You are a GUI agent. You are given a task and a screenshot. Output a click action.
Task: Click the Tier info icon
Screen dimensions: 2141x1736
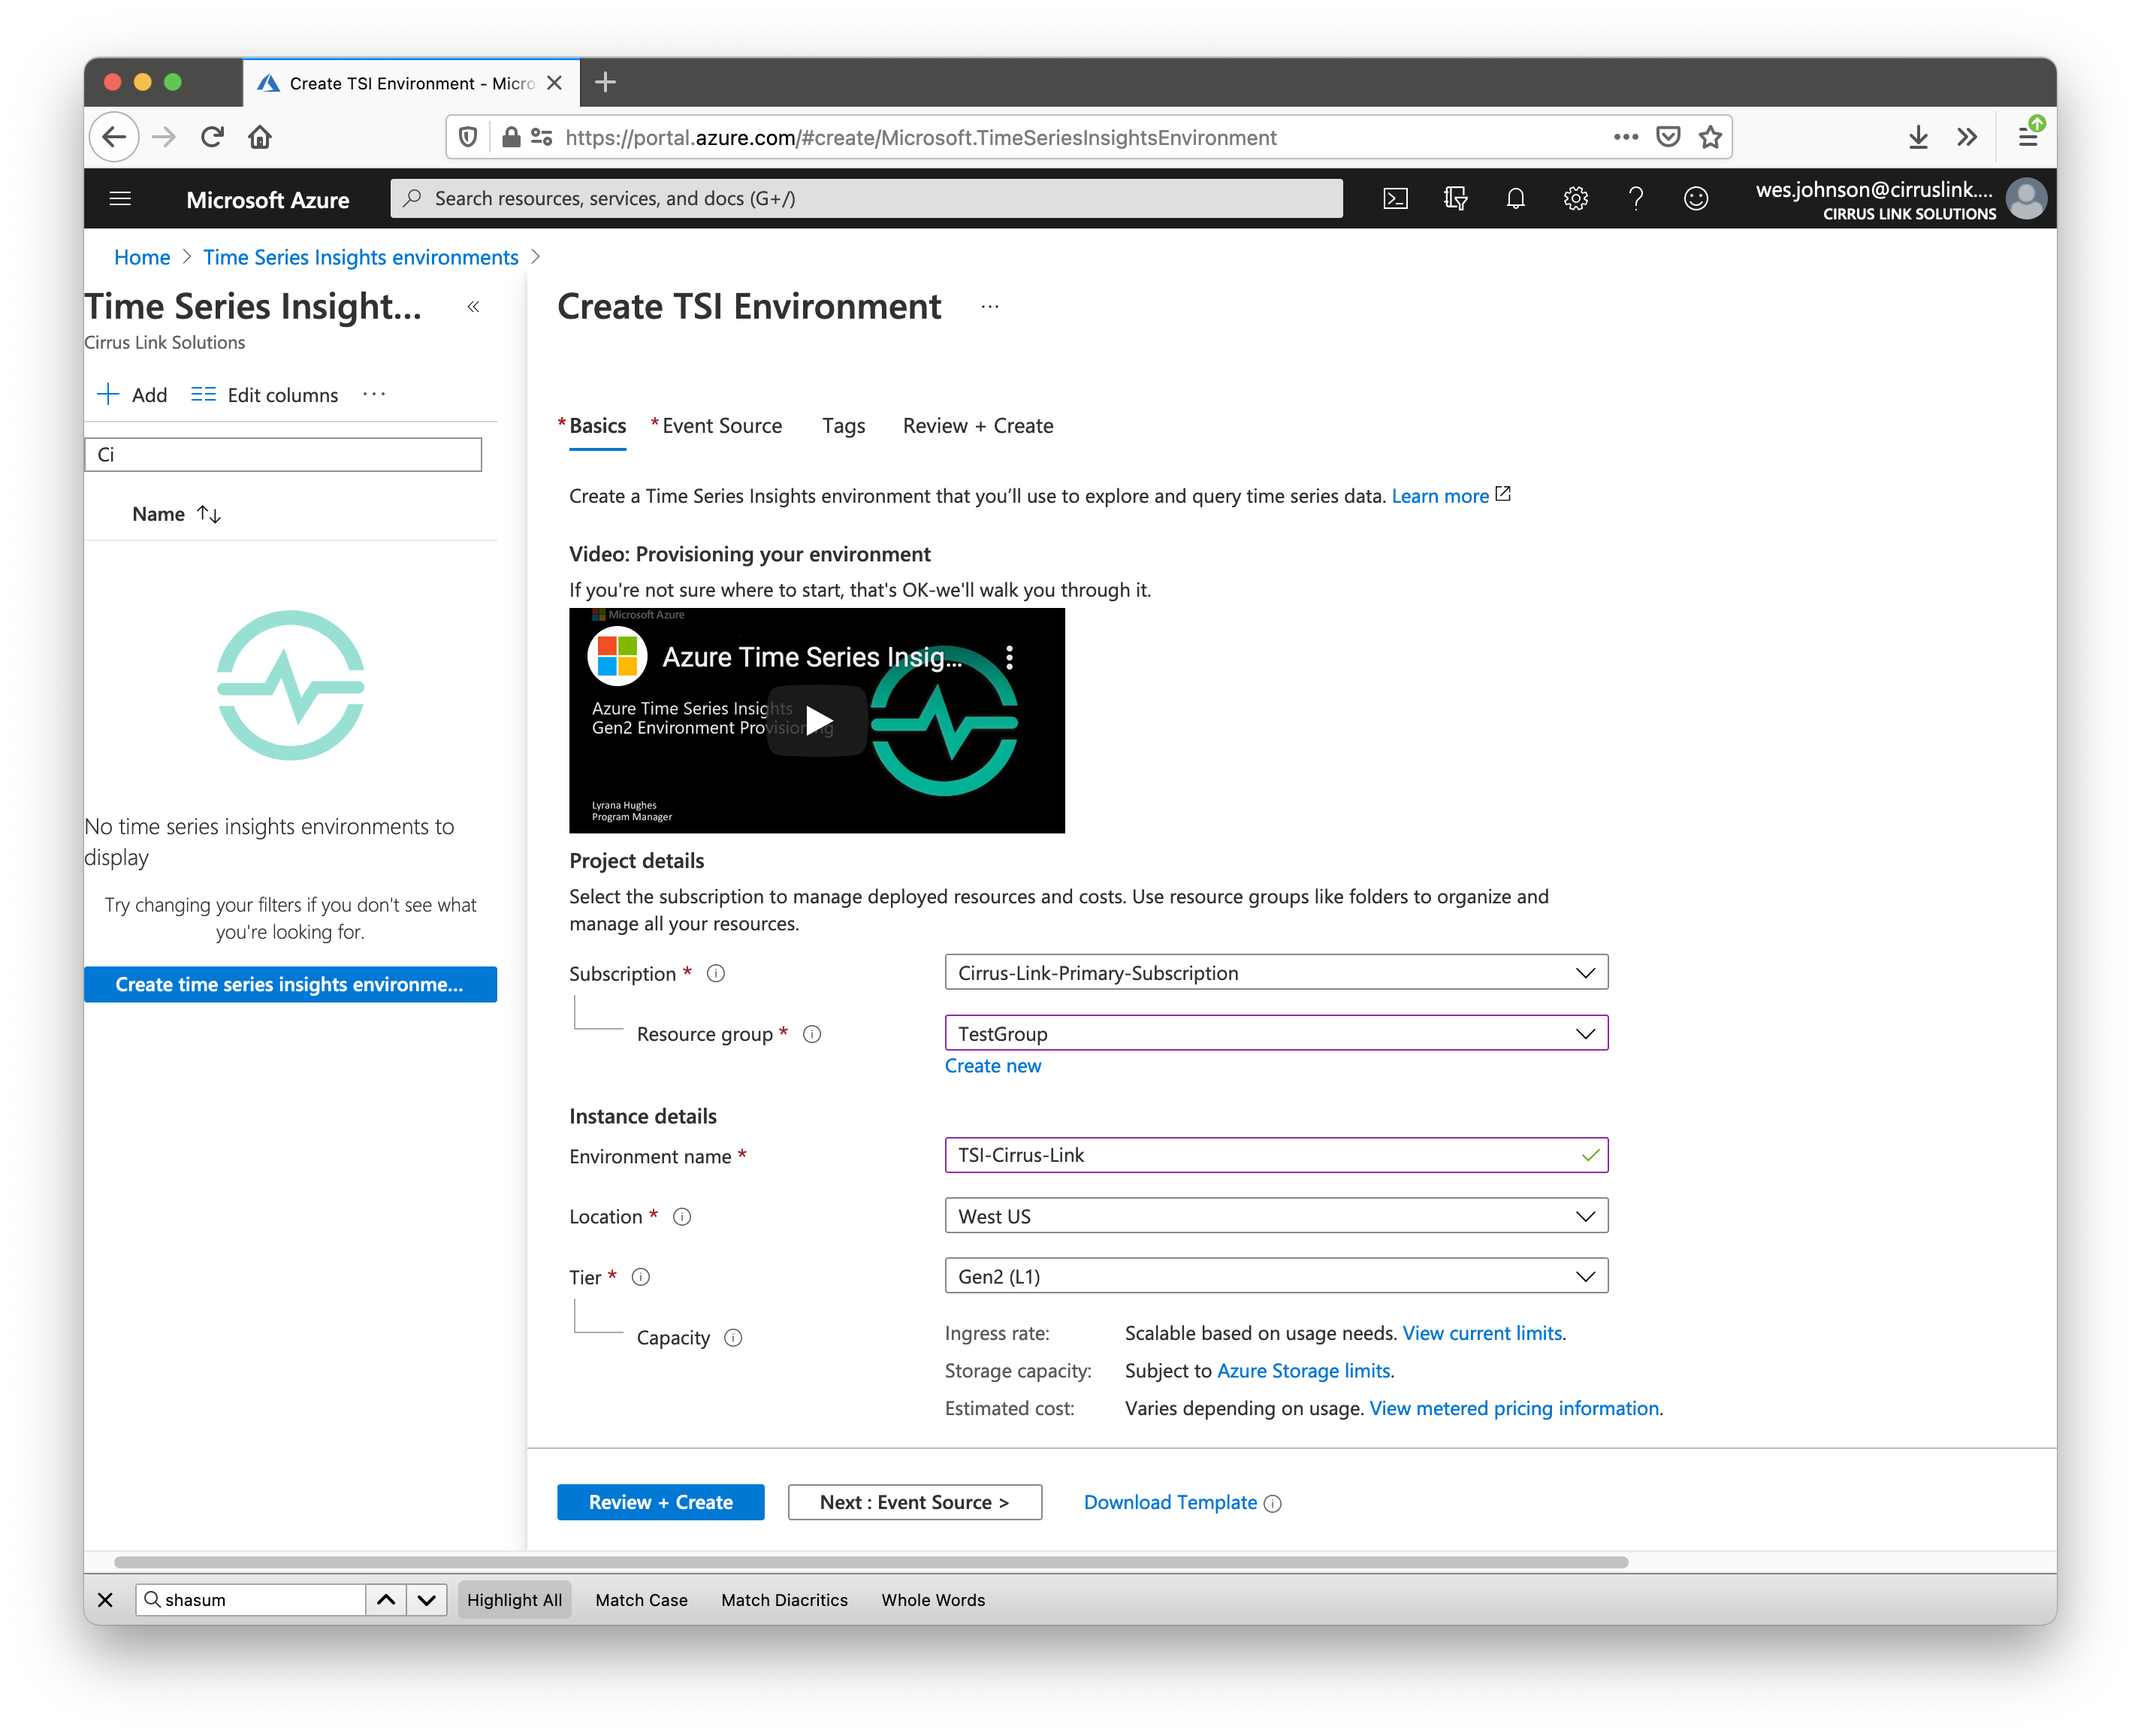click(x=642, y=1277)
